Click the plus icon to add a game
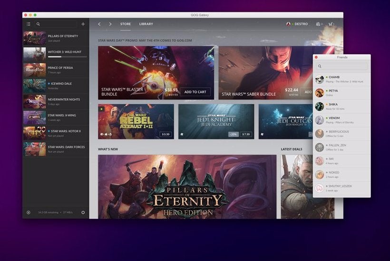Image resolution: width=390 pixels, height=261 pixels. [83, 24]
